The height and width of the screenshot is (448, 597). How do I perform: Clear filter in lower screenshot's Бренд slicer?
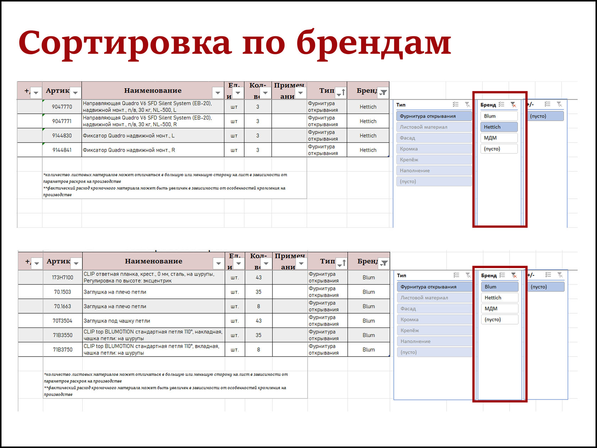(x=514, y=275)
